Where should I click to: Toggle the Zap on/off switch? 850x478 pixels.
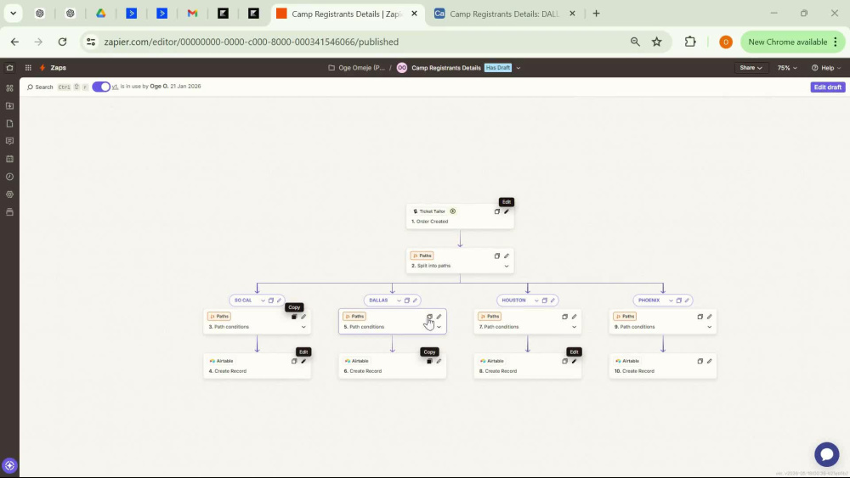[x=101, y=87]
